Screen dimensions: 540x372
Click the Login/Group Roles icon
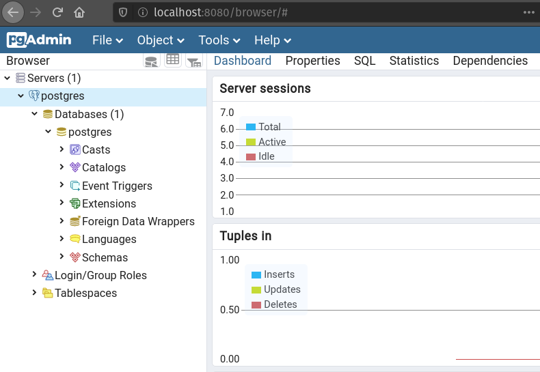(48, 275)
